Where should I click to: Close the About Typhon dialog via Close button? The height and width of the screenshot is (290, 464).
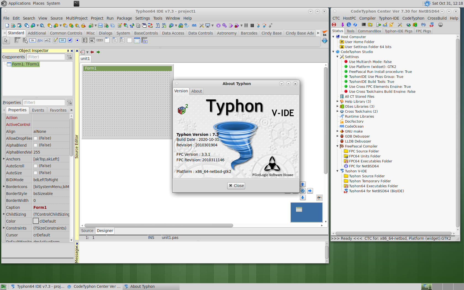tap(236, 186)
